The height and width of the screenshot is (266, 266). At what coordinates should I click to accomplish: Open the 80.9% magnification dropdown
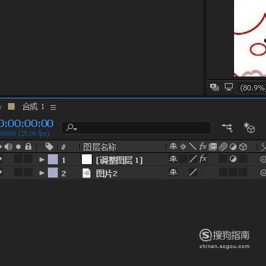pyautogui.click(x=253, y=88)
